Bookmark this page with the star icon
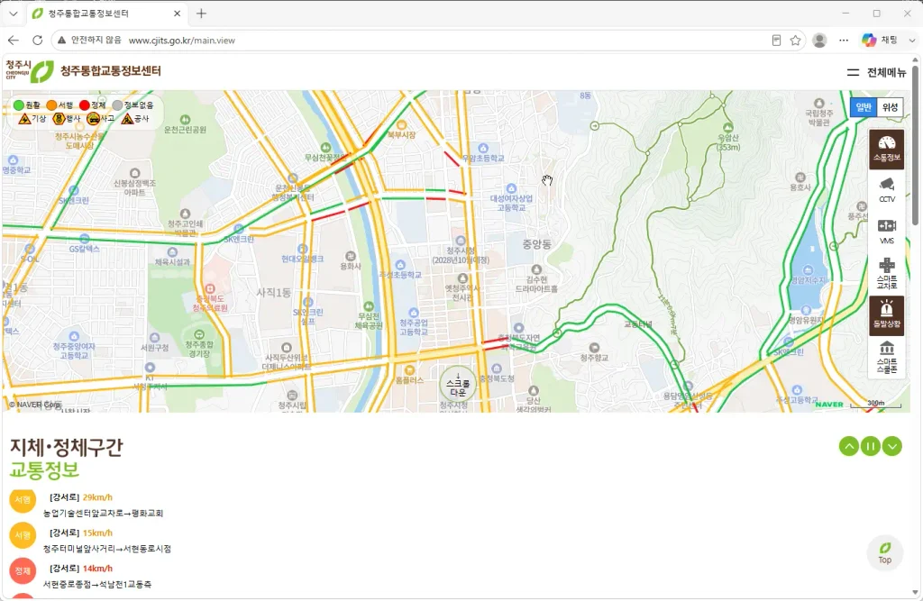Viewport: 923px width, 601px height. click(x=795, y=40)
